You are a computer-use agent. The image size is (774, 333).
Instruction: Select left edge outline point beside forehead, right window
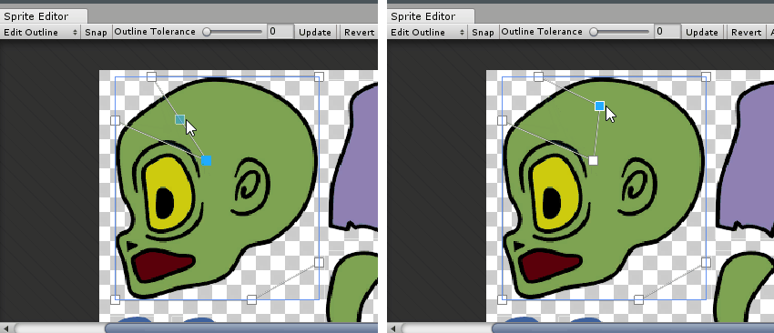point(502,120)
